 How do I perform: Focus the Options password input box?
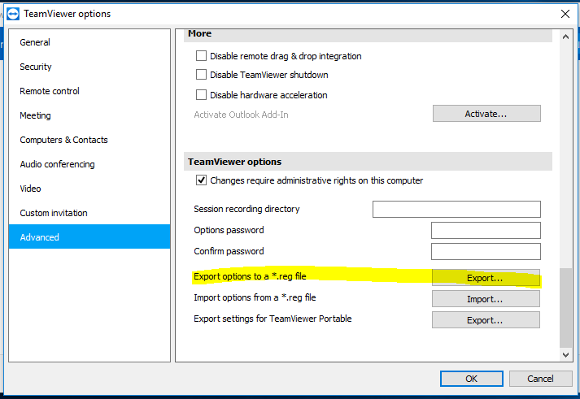[x=486, y=231]
